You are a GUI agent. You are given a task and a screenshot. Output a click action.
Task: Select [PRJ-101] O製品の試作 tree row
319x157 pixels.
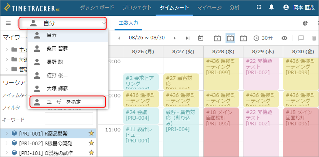pos(48,153)
